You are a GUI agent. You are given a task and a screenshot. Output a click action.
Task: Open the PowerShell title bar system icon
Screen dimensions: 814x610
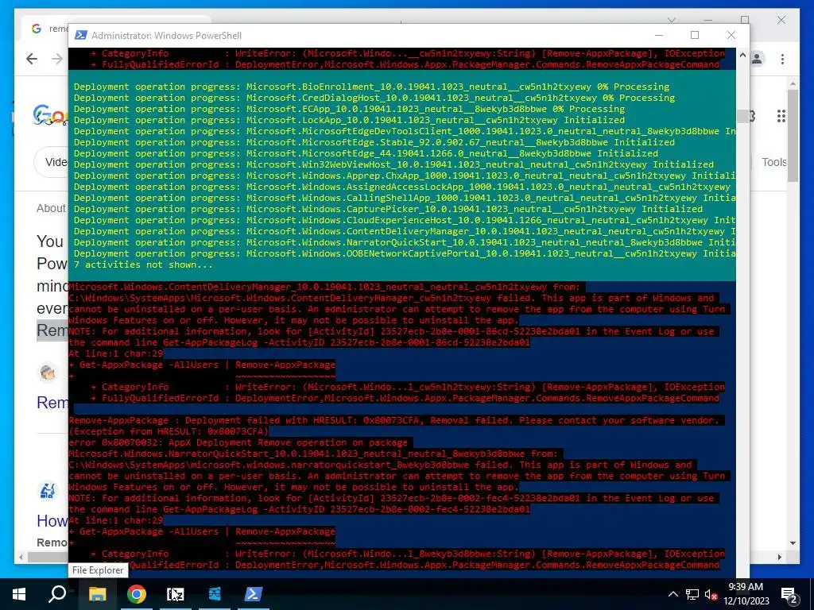click(81, 35)
